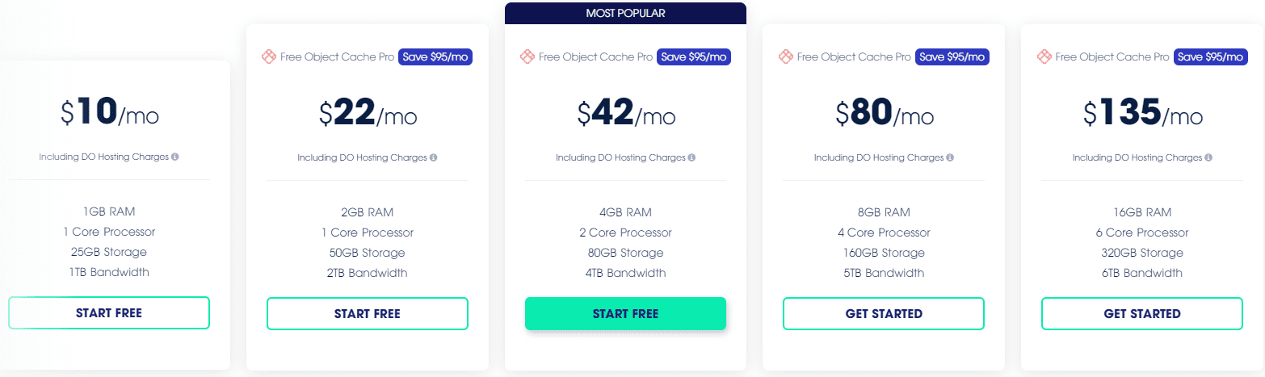Click info icon in $10/mo plan

(x=175, y=157)
